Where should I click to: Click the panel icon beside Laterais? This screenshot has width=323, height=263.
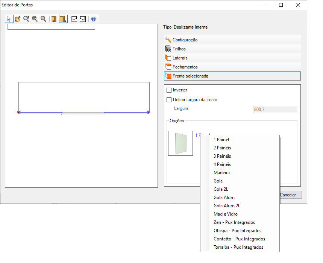[x=168, y=58]
